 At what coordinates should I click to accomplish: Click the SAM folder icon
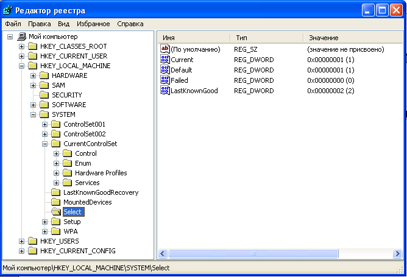pyautogui.click(x=44, y=85)
